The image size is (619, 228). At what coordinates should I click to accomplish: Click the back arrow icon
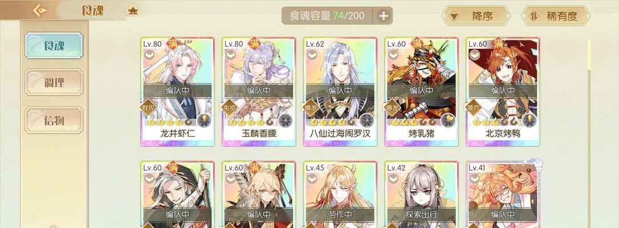39,10
